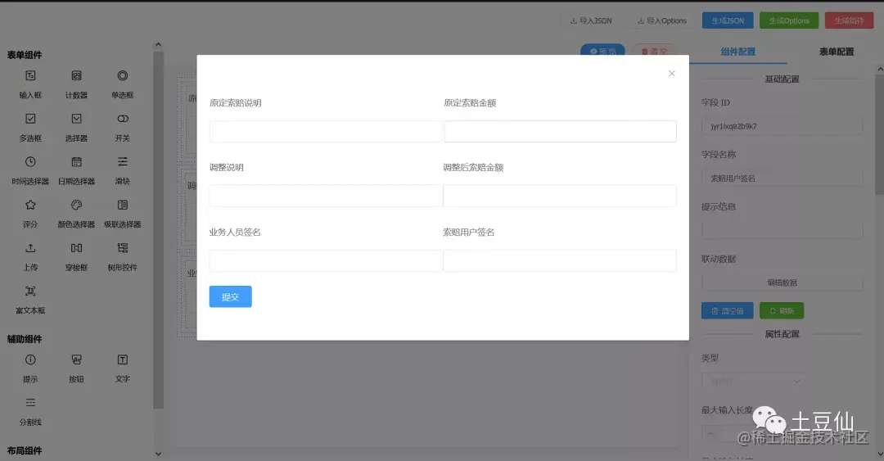Click the 基础配置 section heading

point(782,79)
